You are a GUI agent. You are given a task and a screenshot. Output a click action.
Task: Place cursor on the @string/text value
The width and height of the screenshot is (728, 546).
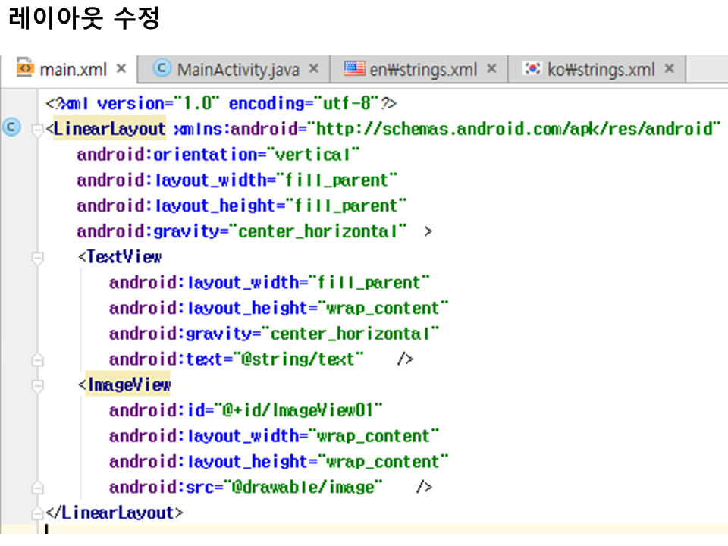[302, 359]
